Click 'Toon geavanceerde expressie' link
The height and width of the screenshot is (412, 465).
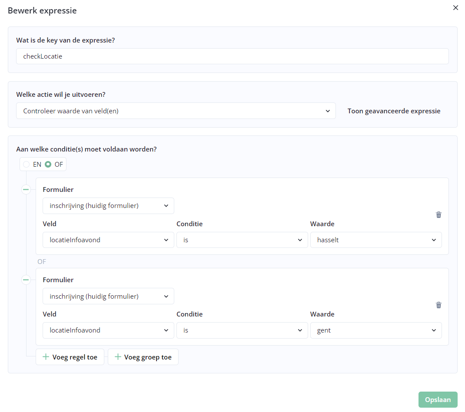point(394,111)
